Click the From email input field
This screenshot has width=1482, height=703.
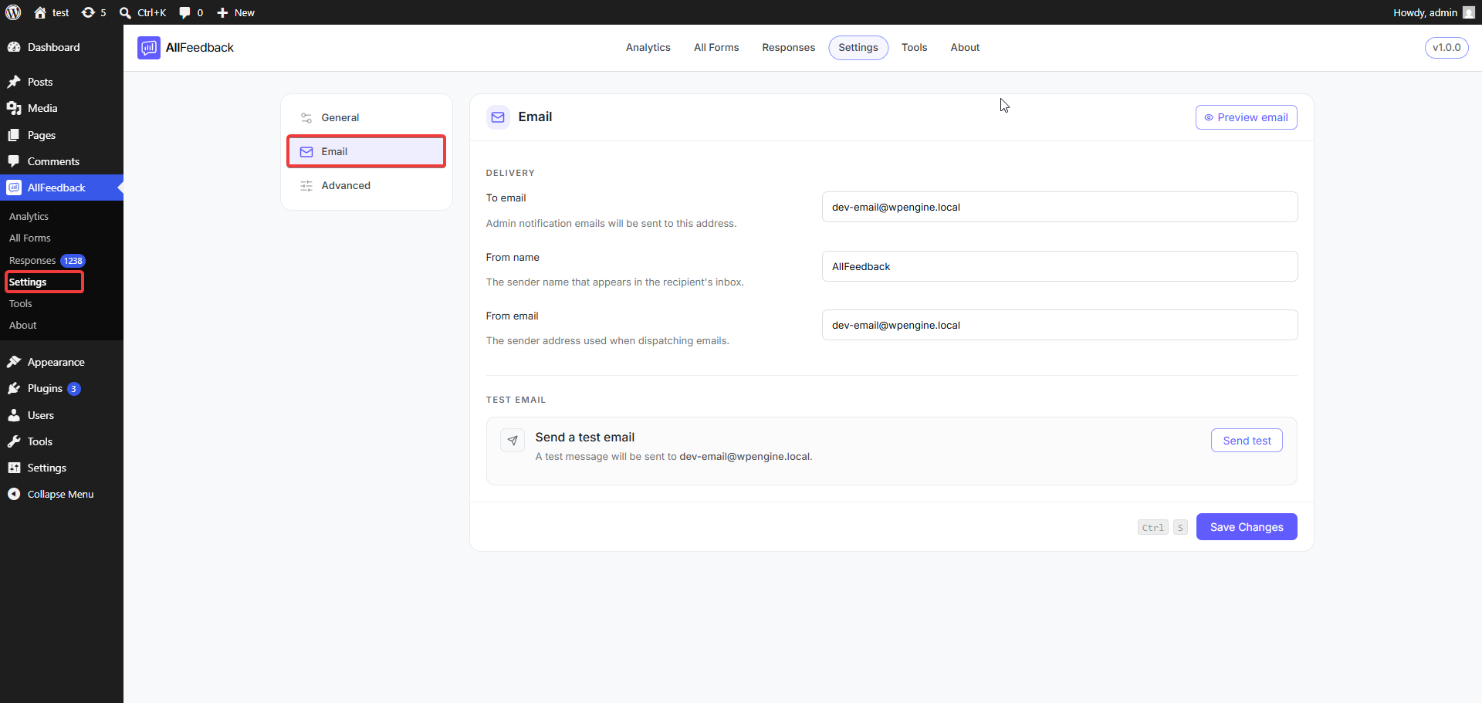pos(1060,325)
